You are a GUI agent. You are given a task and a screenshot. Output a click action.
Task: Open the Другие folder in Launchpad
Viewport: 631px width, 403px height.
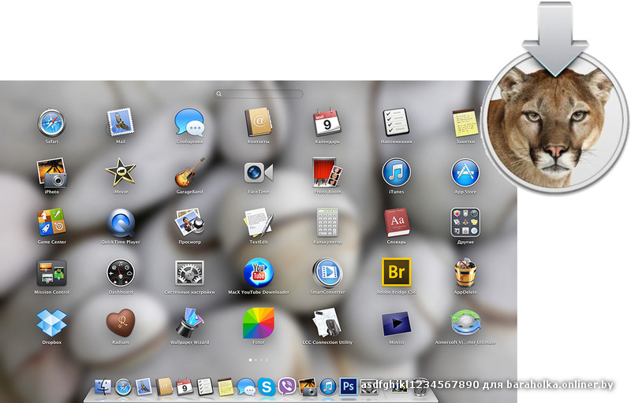coord(465,223)
